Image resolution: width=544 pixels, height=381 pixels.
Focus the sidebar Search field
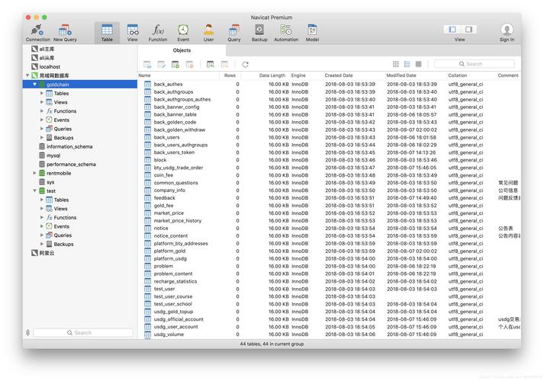click(x=83, y=333)
